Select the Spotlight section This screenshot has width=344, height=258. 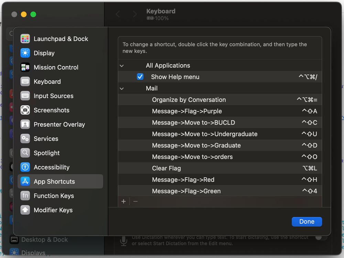[x=60, y=153]
